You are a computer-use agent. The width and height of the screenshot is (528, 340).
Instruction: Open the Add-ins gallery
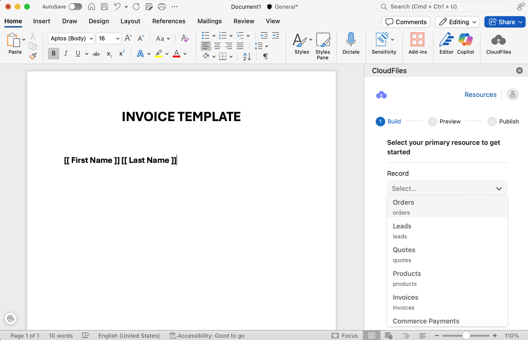point(417,40)
